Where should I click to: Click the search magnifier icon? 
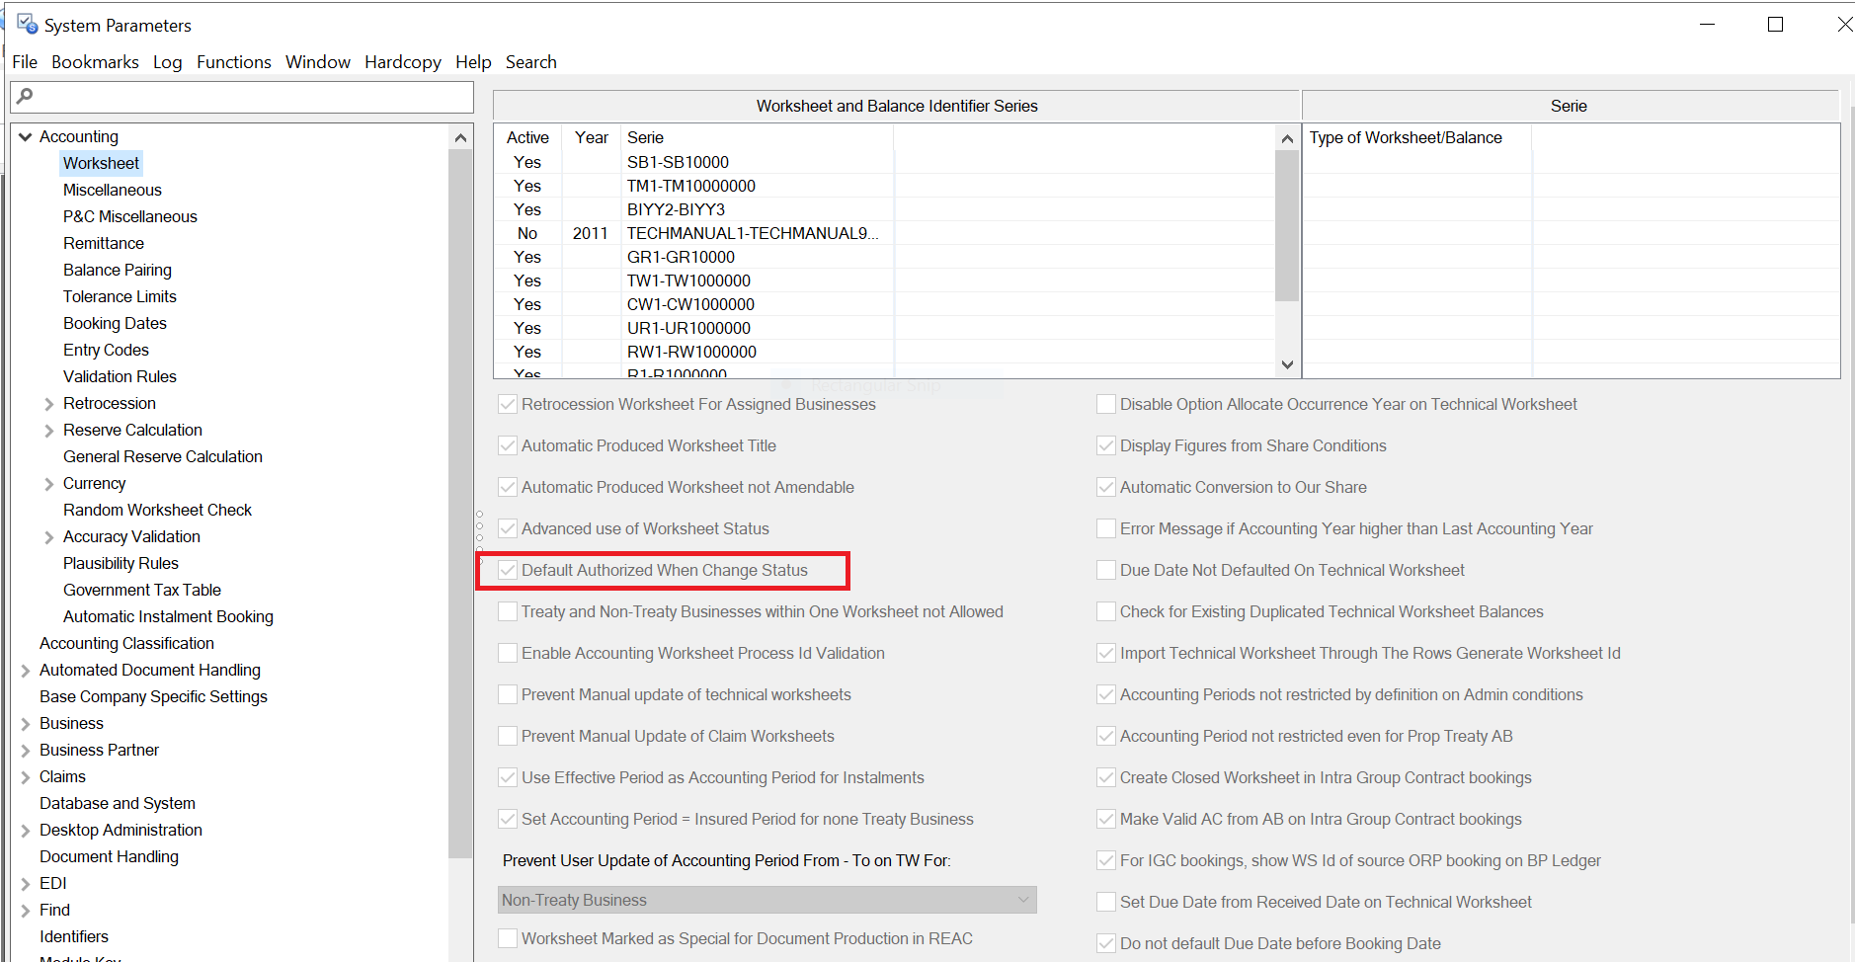click(x=26, y=96)
